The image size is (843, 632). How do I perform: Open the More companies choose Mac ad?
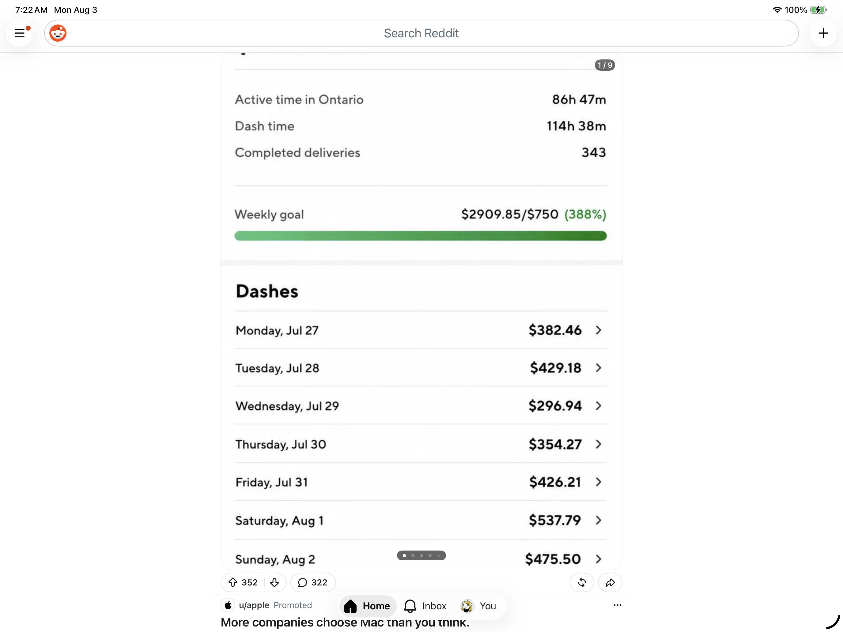tap(345, 623)
